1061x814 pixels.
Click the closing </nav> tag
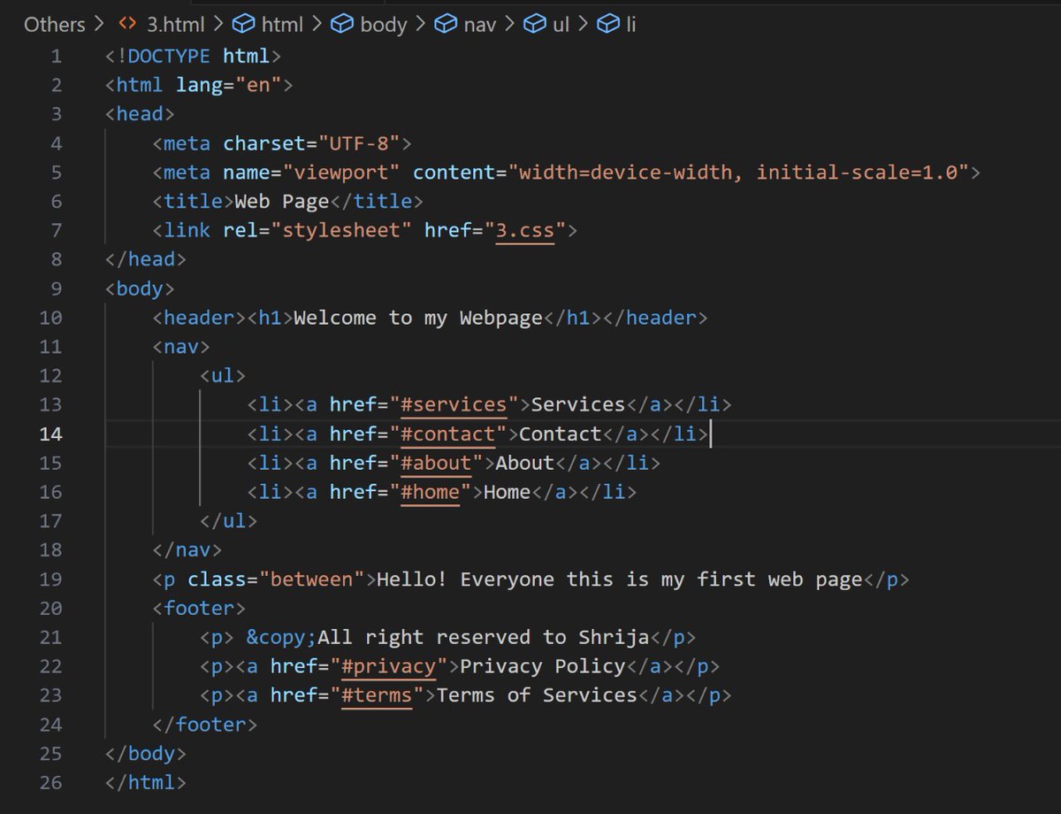[187, 550]
